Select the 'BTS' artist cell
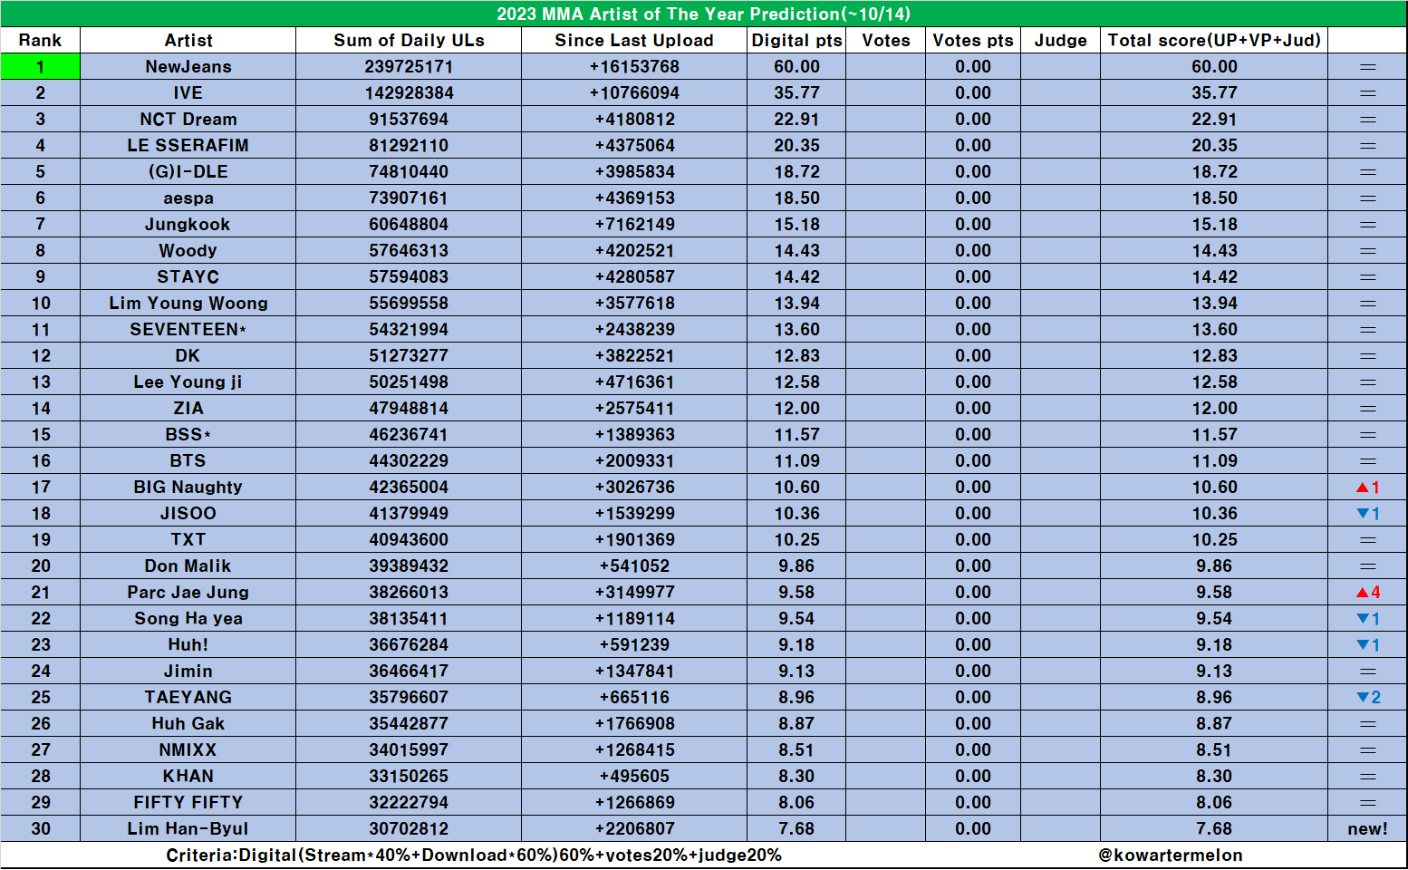This screenshot has width=1408, height=870. pos(188,461)
